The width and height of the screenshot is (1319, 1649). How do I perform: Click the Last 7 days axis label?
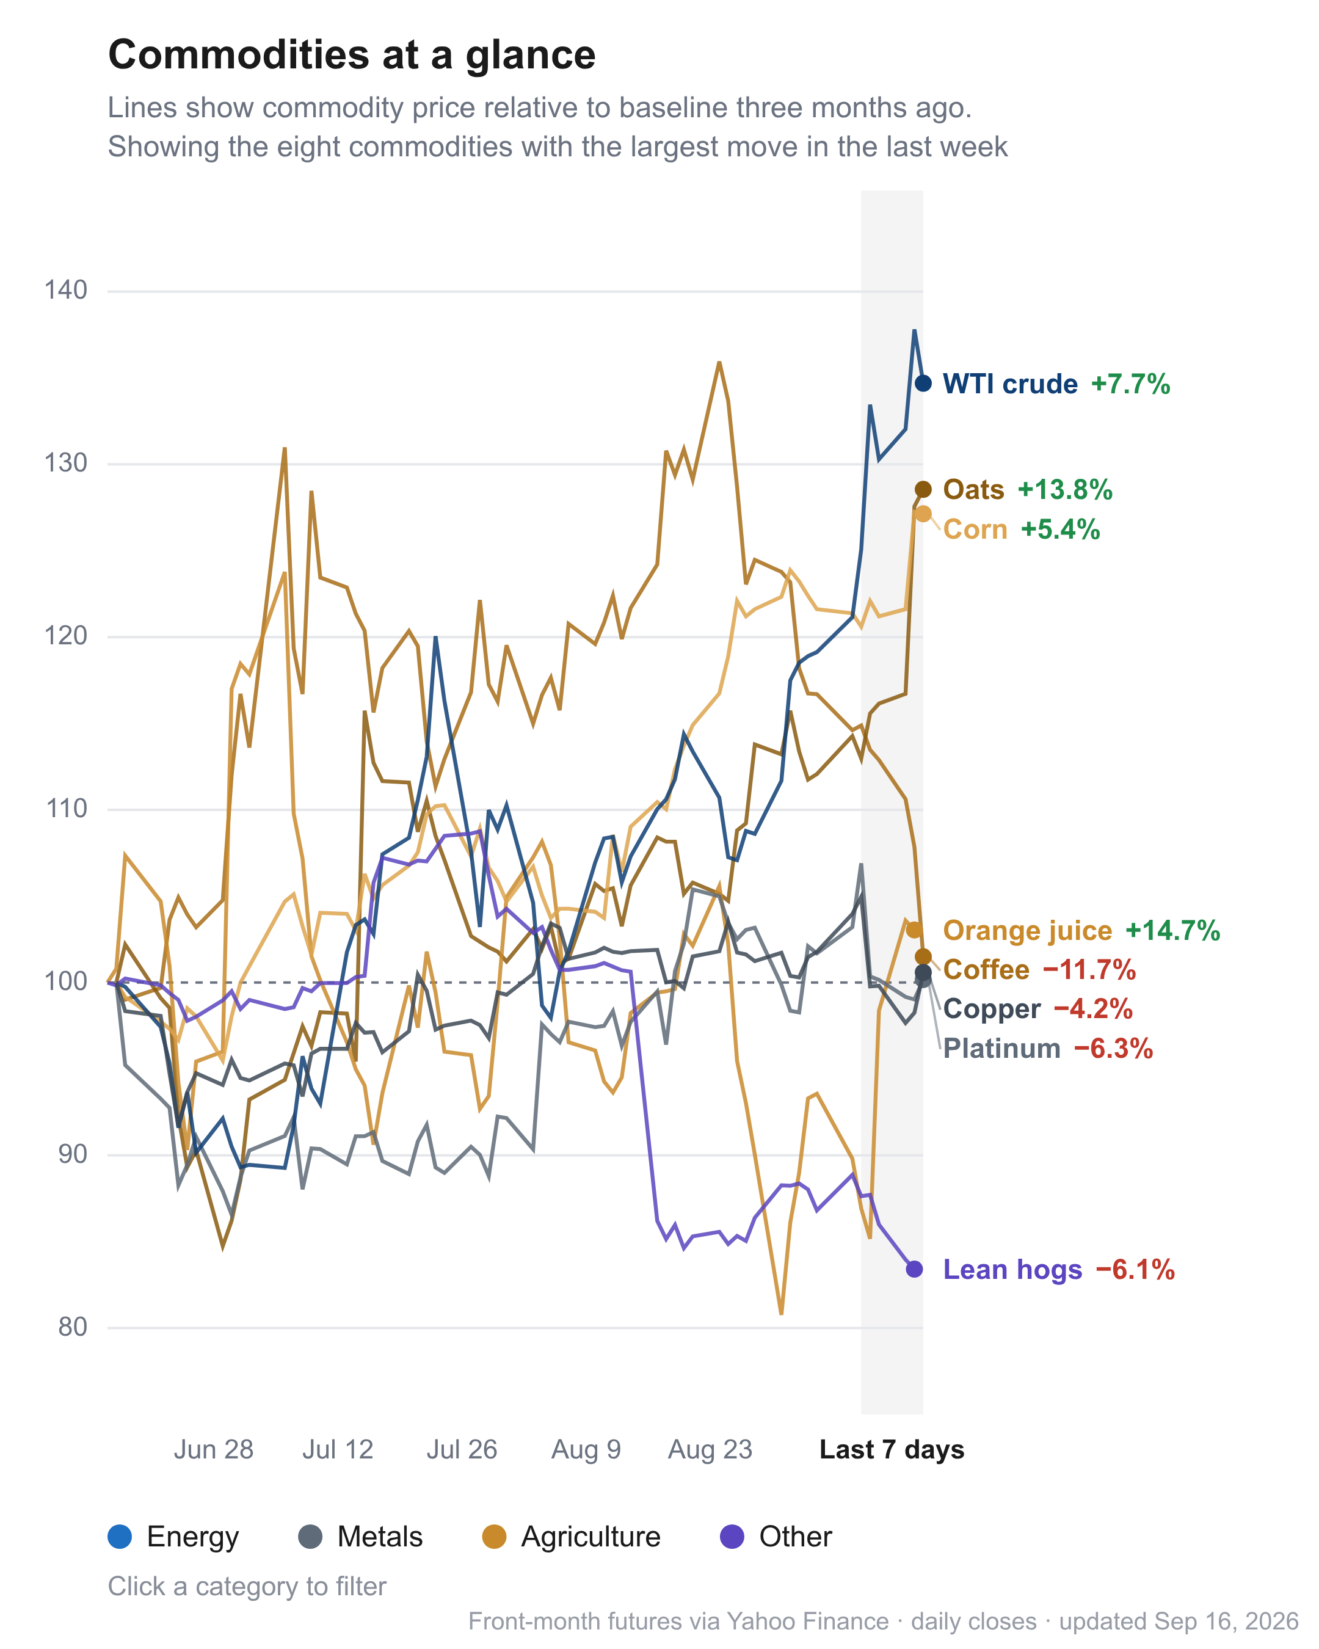892,1449
